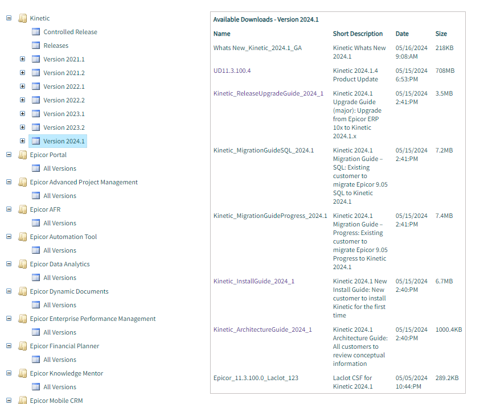Click the Version 2024.1 table icon

36,141
